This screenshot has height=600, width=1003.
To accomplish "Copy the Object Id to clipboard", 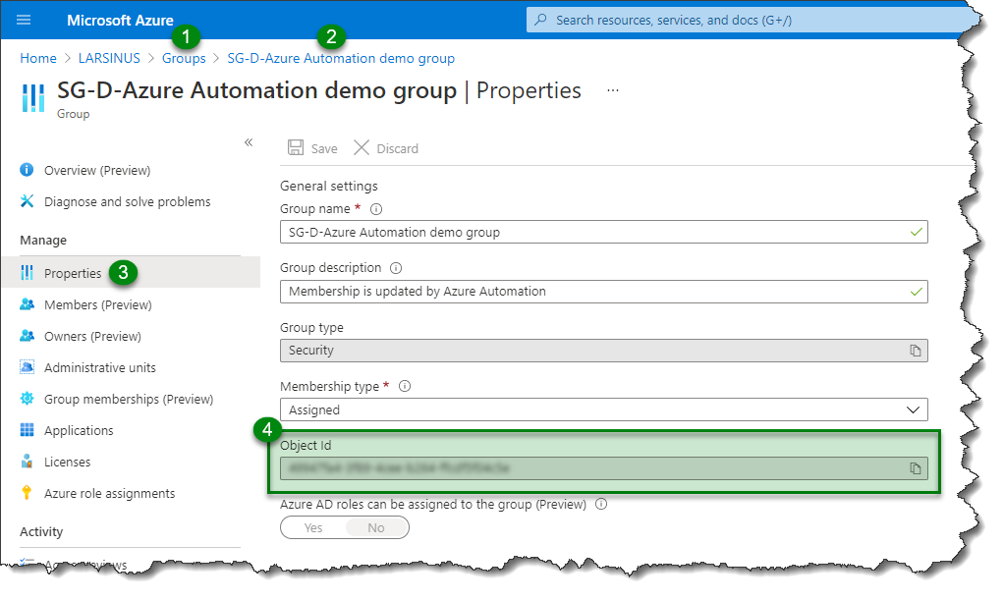I will click(x=916, y=468).
